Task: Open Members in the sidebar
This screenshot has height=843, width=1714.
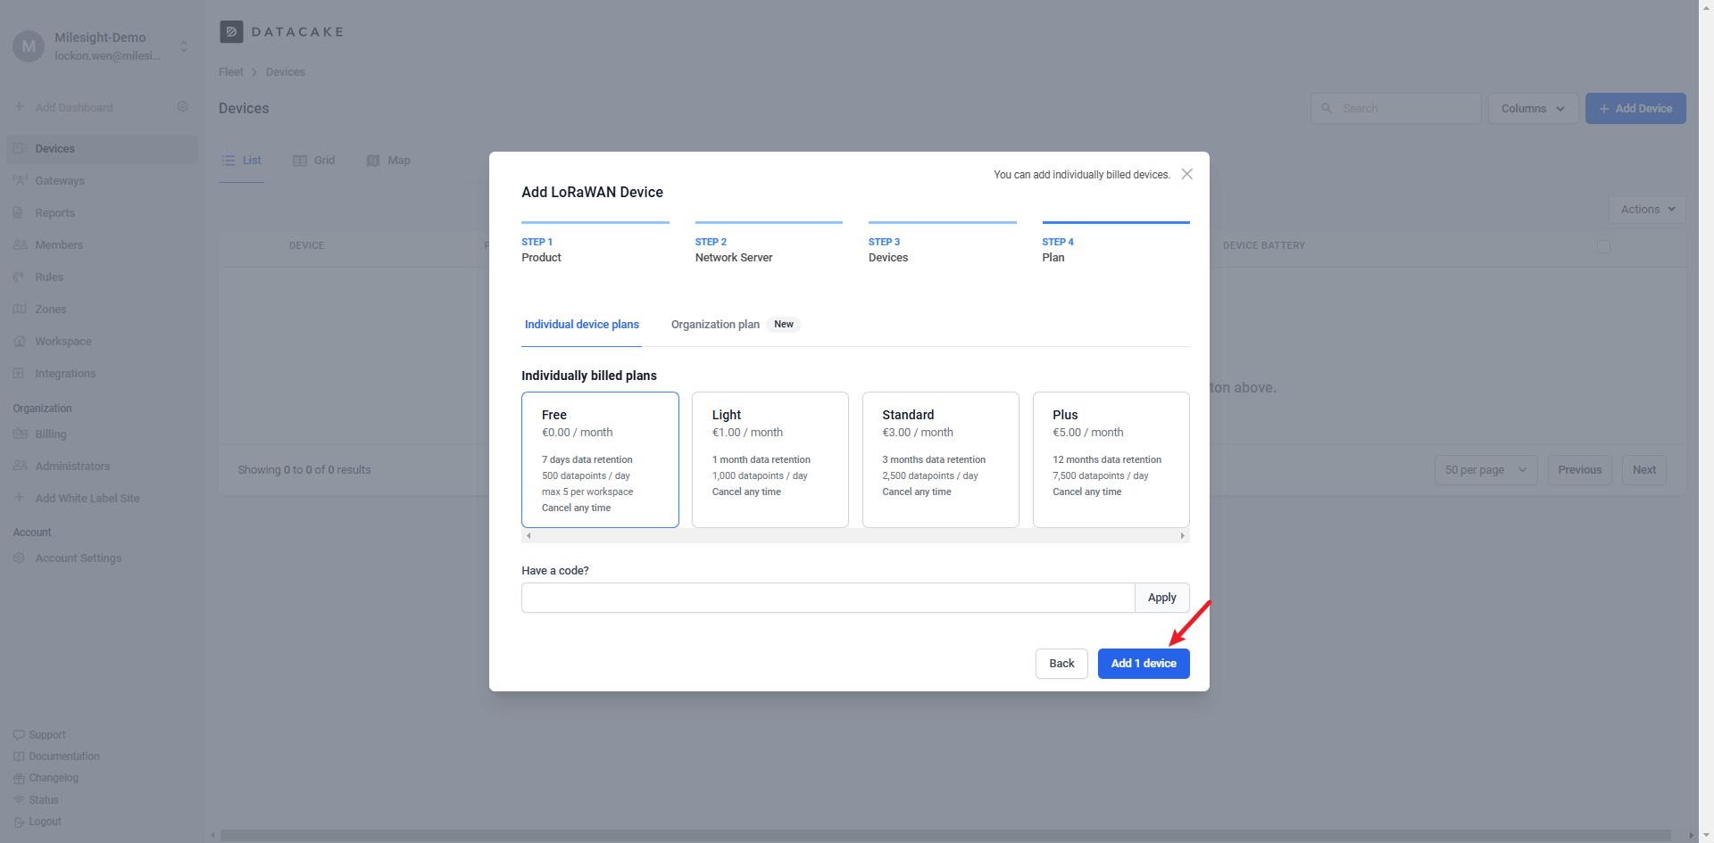Action: click(102, 245)
